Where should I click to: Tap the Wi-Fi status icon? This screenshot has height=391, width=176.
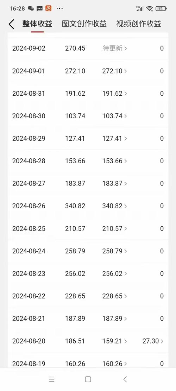click(150, 8)
